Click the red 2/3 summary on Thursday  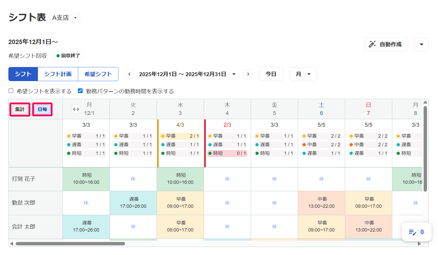coord(227,125)
